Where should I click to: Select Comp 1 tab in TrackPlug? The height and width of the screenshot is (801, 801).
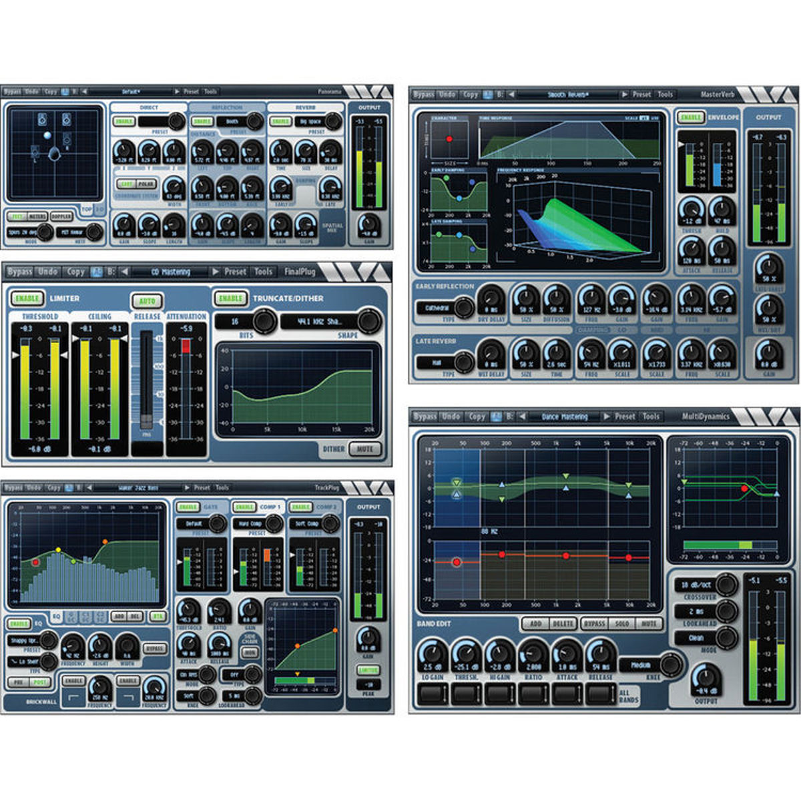(x=270, y=507)
